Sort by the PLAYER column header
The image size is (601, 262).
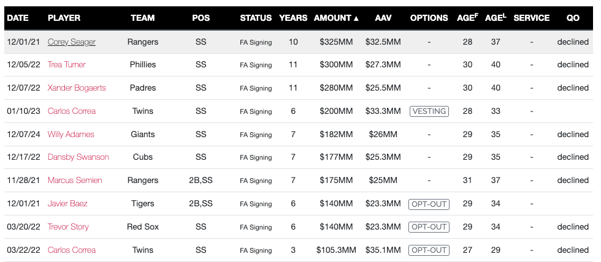64,18
